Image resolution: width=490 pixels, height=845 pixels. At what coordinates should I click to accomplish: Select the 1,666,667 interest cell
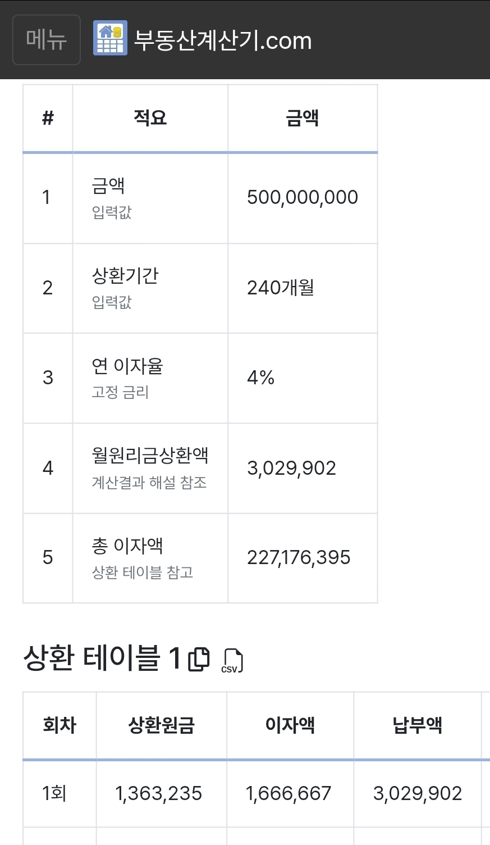click(288, 793)
